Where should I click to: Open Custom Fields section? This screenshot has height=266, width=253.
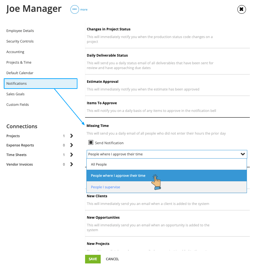18,105
